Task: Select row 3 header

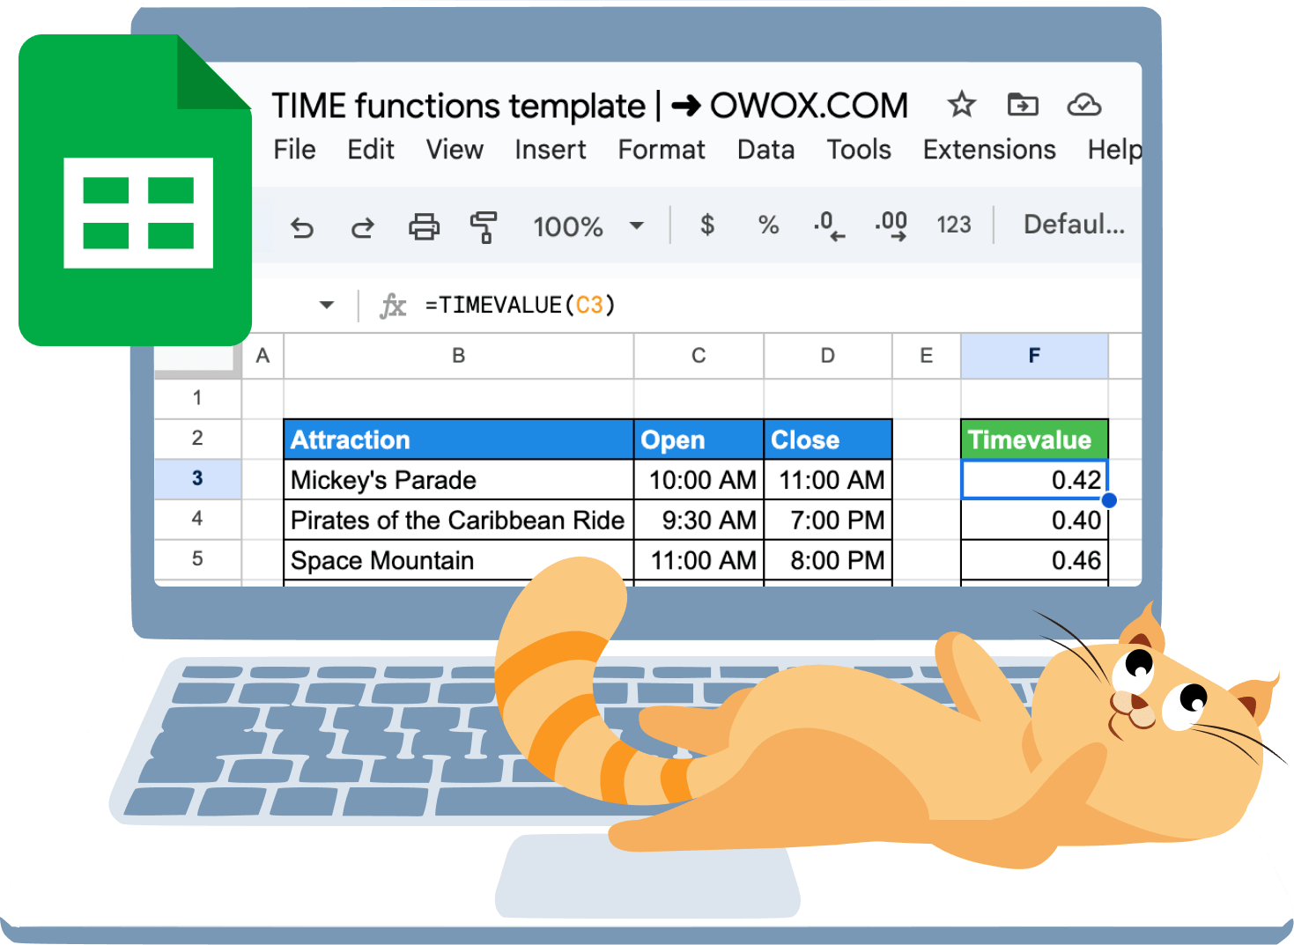Action: 197,479
